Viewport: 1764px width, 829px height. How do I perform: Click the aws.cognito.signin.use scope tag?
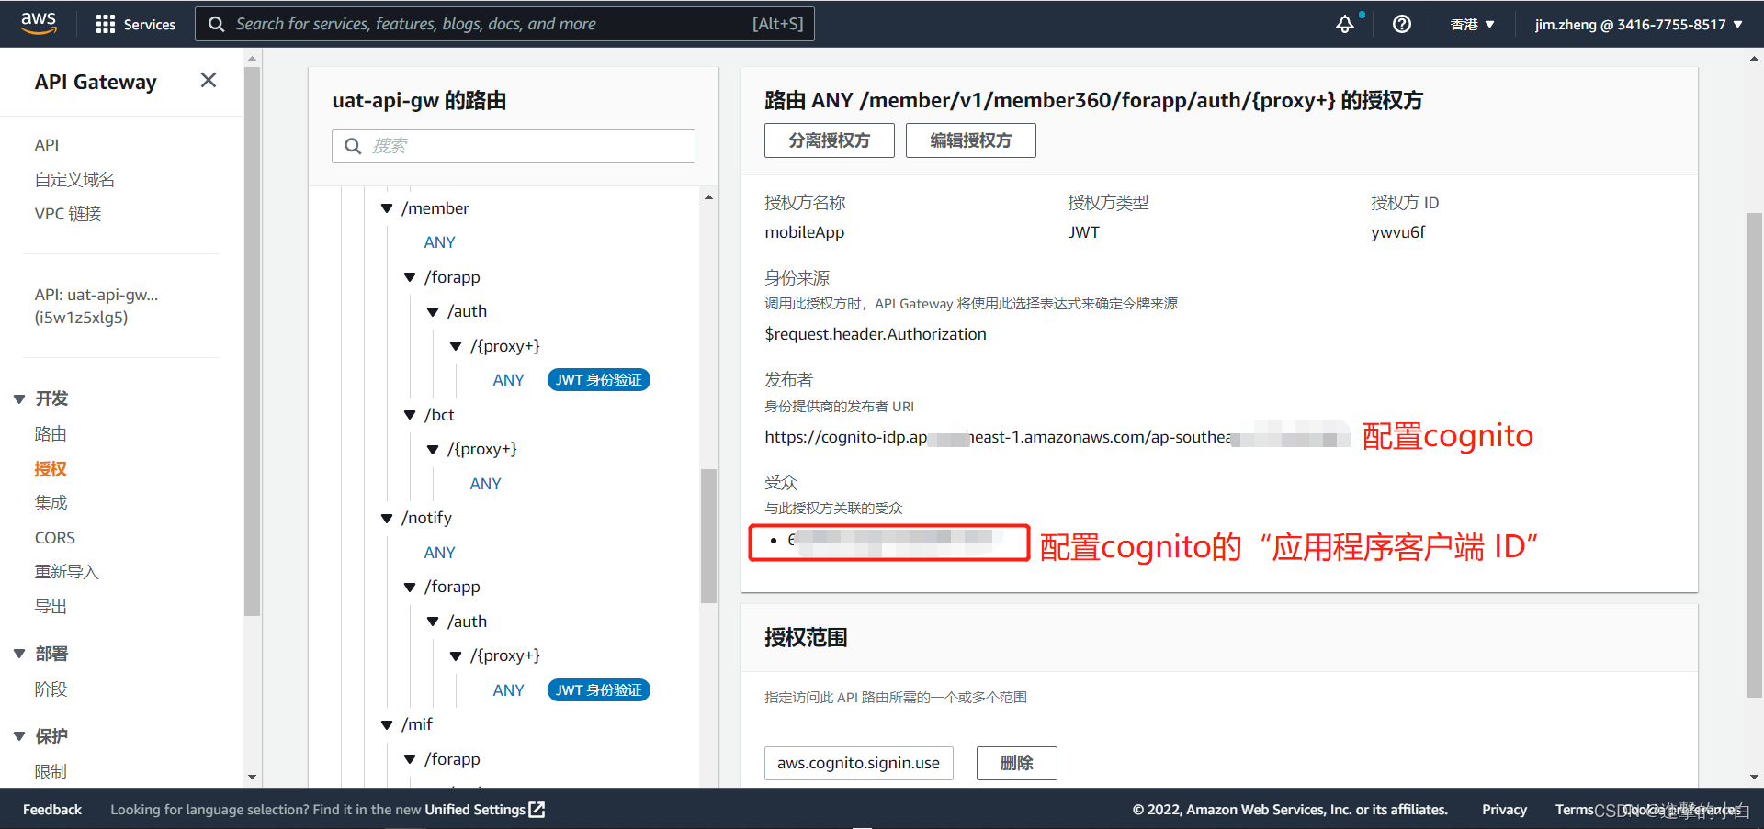858,763
